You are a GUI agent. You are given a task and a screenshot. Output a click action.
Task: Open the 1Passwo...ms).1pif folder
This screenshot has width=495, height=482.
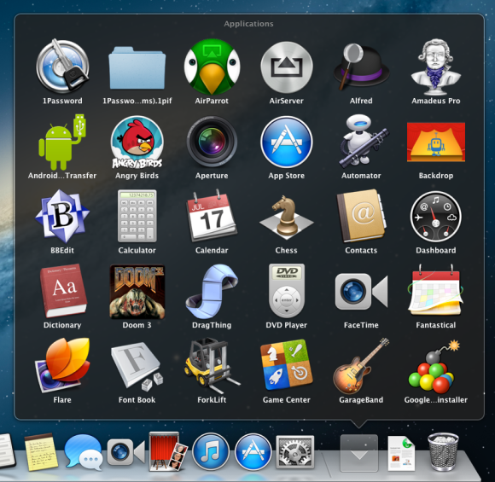pyautogui.click(x=137, y=67)
